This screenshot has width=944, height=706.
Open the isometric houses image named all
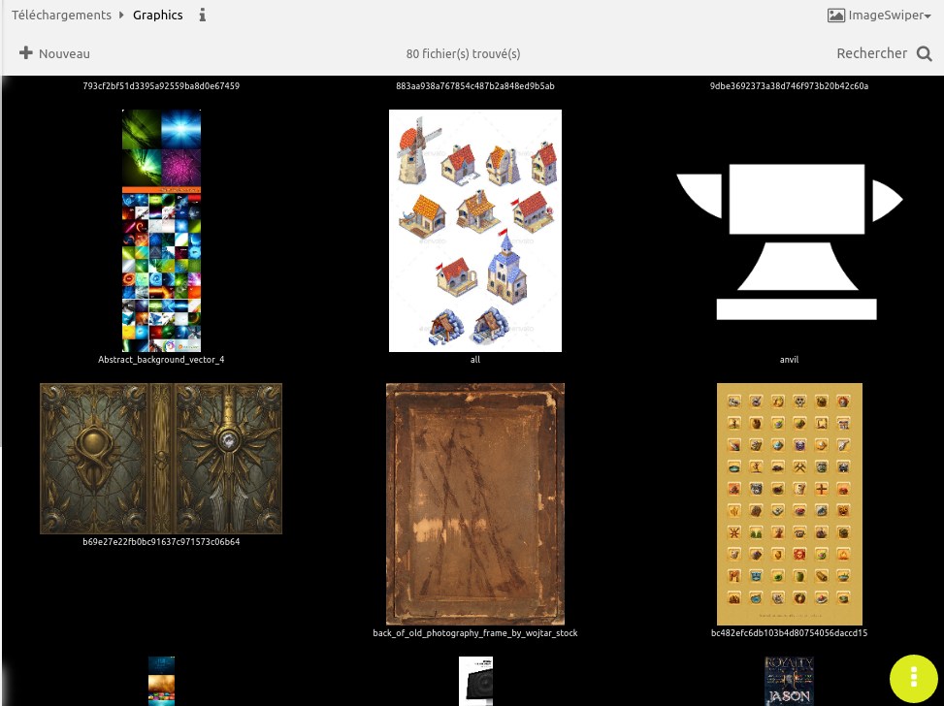475,230
